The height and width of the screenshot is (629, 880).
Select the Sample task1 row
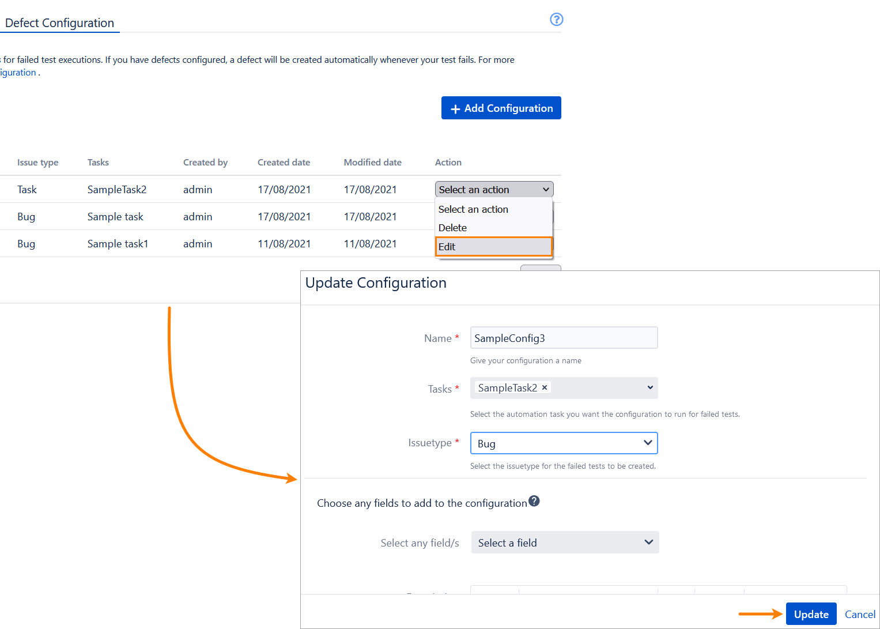coord(118,244)
